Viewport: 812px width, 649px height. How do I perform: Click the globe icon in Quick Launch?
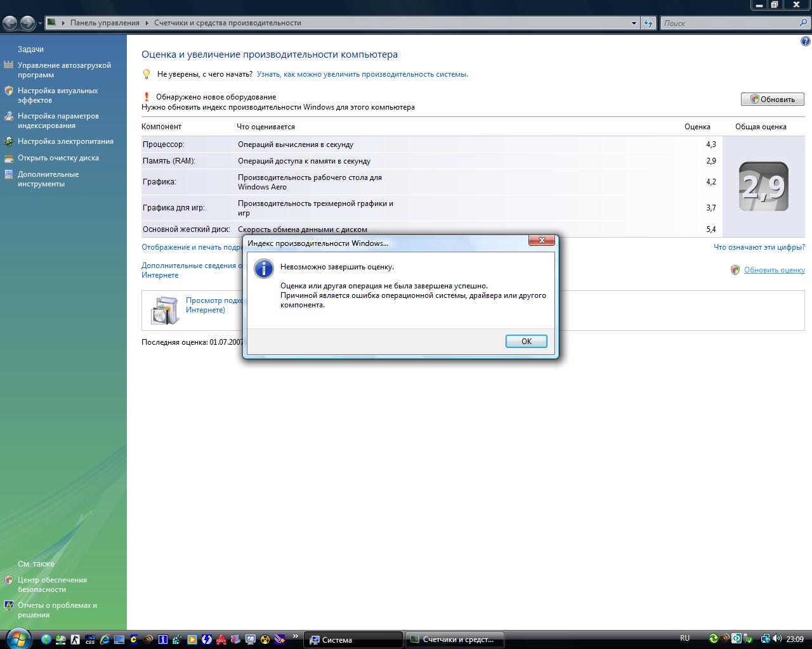pyautogui.click(x=46, y=639)
